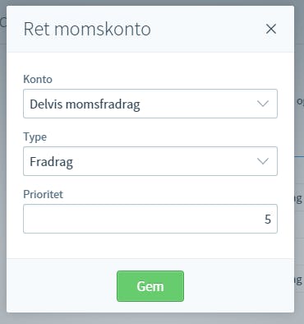Save changes with the Gem button
The height and width of the screenshot is (324, 304).
tap(150, 286)
